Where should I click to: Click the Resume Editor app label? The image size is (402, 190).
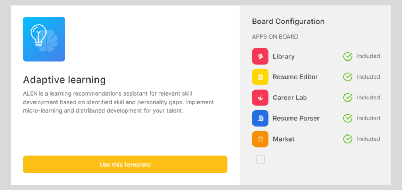pos(295,77)
